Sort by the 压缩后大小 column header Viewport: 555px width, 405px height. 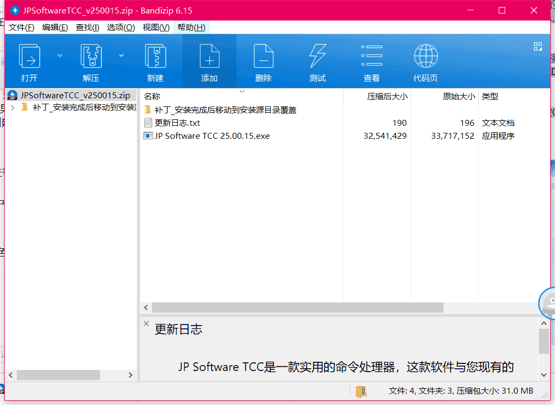click(377, 97)
